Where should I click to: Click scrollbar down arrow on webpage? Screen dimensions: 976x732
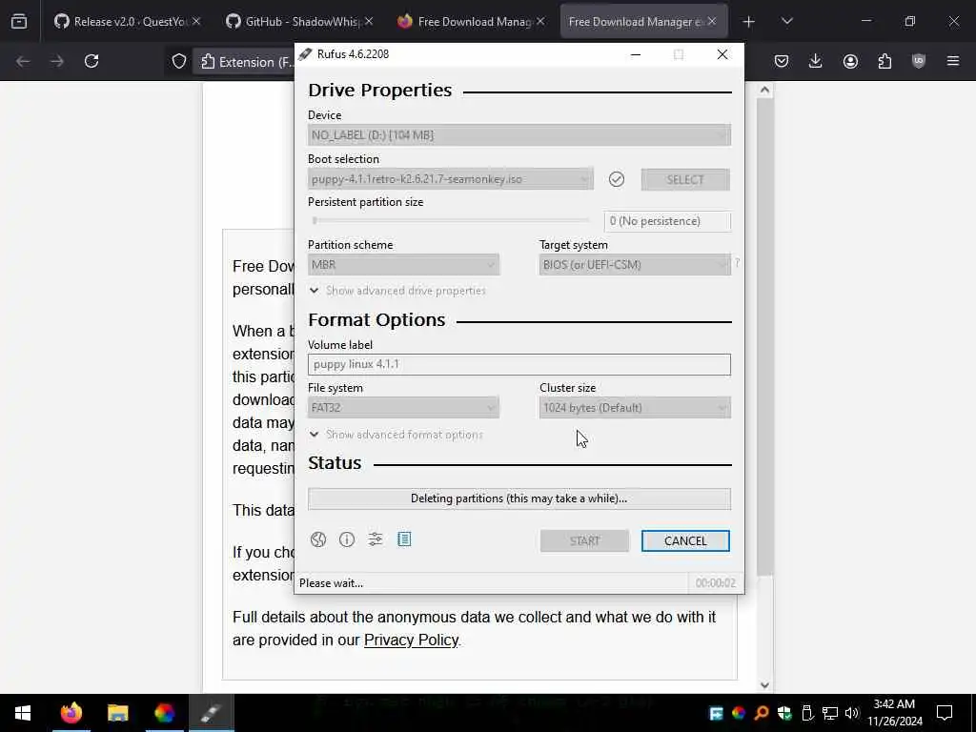pos(764,685)
